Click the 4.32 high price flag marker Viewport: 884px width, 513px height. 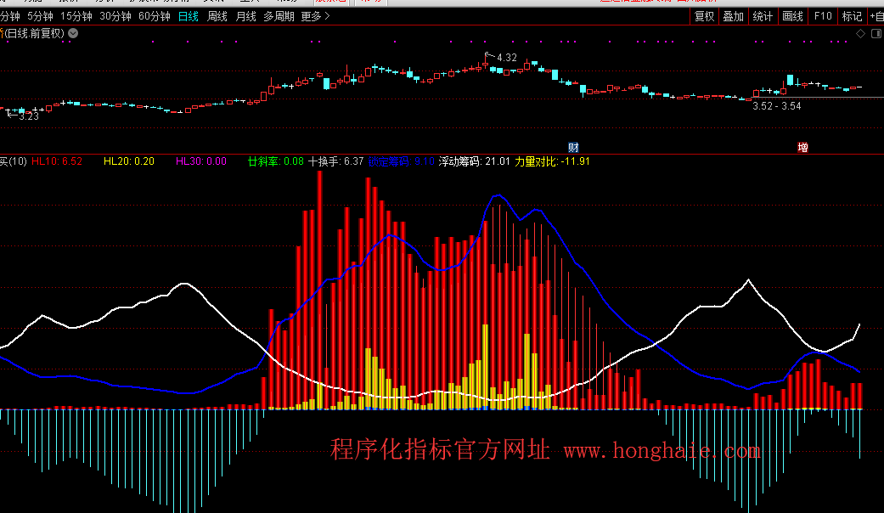point(488,55)
